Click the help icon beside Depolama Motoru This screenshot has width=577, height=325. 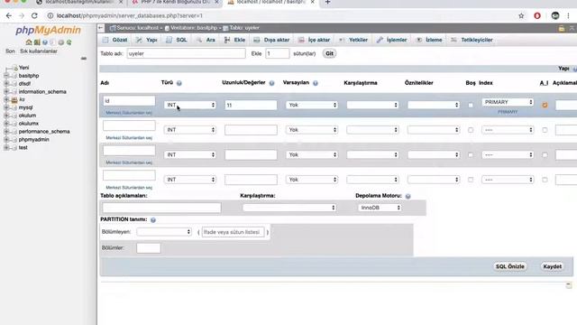(408, 196)
